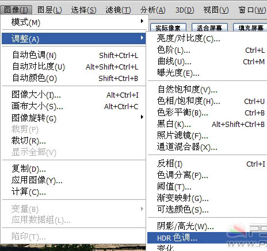Click the 适合屏幕 button
Viewport: 267px width, 251px height.
coord(209,28)
